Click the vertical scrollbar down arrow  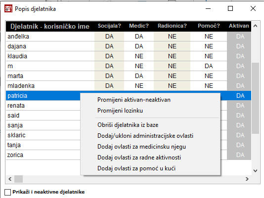[x=255, y=171]
